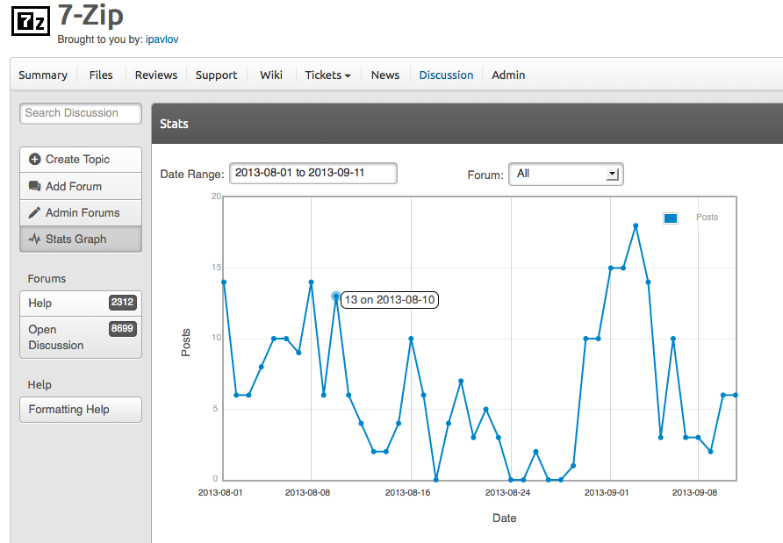Open the Formatting Help button

[x=80, y=410]
